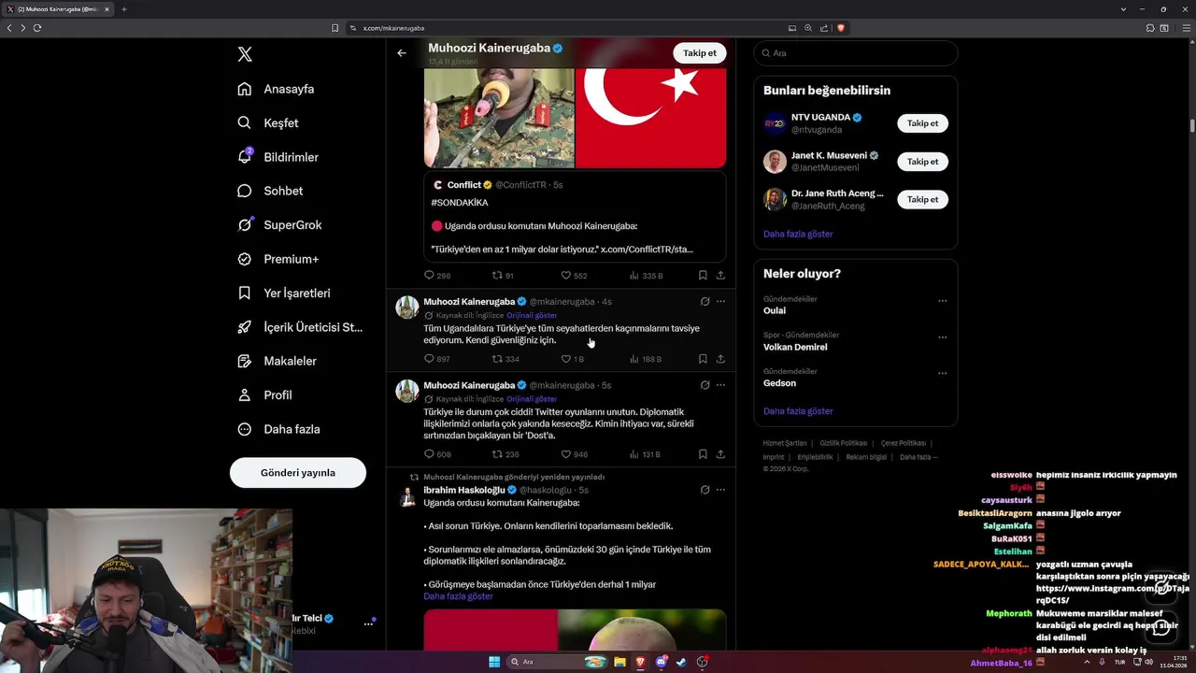
Task: Open File Explorer from the taskbar
Action: pyautogui.click(x=619, y=662)
